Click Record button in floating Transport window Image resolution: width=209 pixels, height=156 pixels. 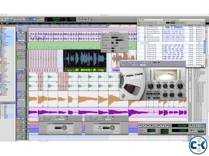[167, 125]
